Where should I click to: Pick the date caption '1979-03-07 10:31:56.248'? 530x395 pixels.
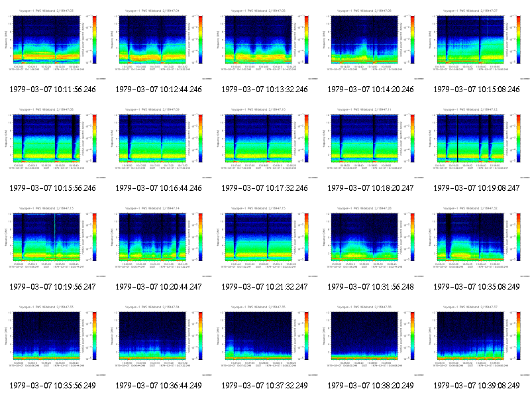coord(371,287)
